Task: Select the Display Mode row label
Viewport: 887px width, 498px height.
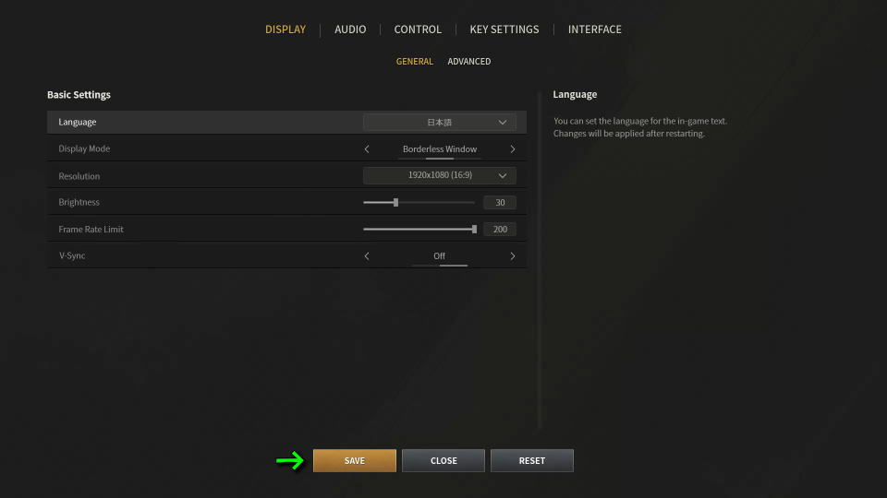Action: (84, 148)
